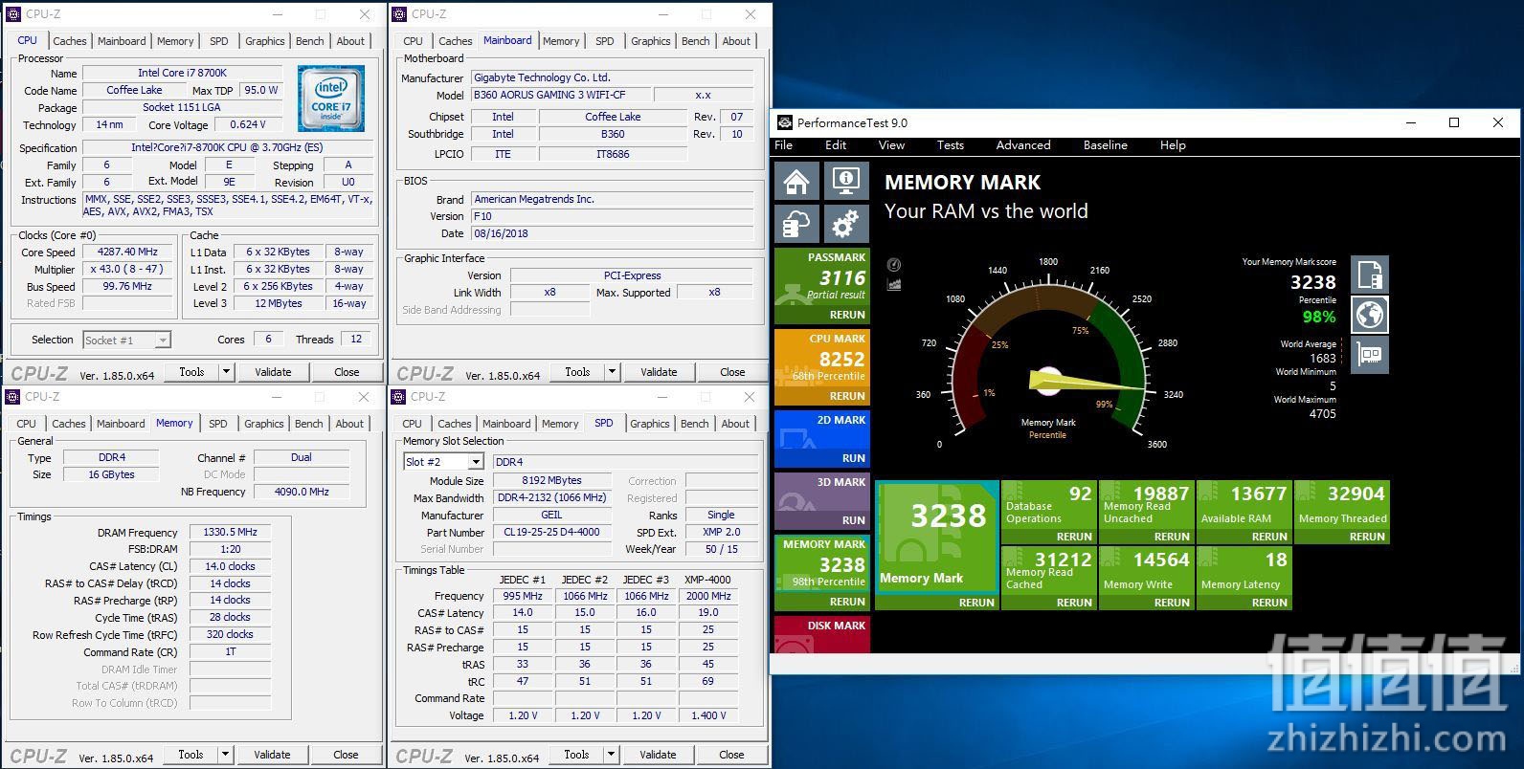Open the results document icon beside score
1524x769 pixels.
pos(1370,275)
